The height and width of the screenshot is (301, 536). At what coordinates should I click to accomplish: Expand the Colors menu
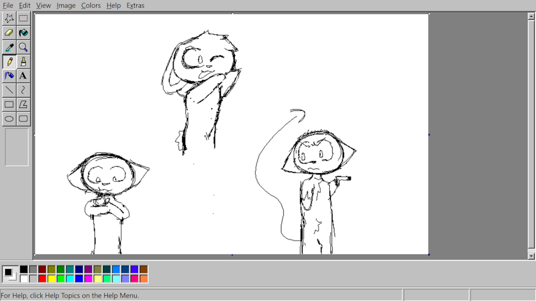[x=91, y=5]
